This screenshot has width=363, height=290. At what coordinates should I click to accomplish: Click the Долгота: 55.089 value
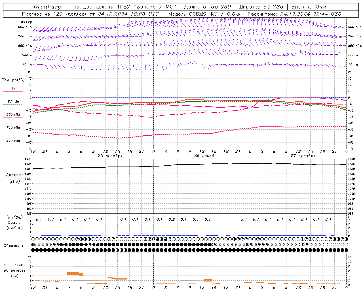pos(208,7)
